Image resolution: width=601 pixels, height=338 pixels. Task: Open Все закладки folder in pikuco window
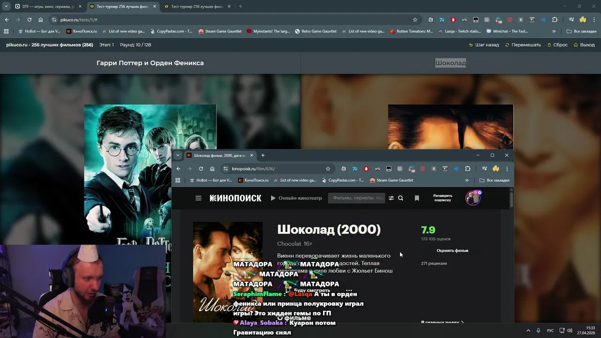click(x=581, y=31)
